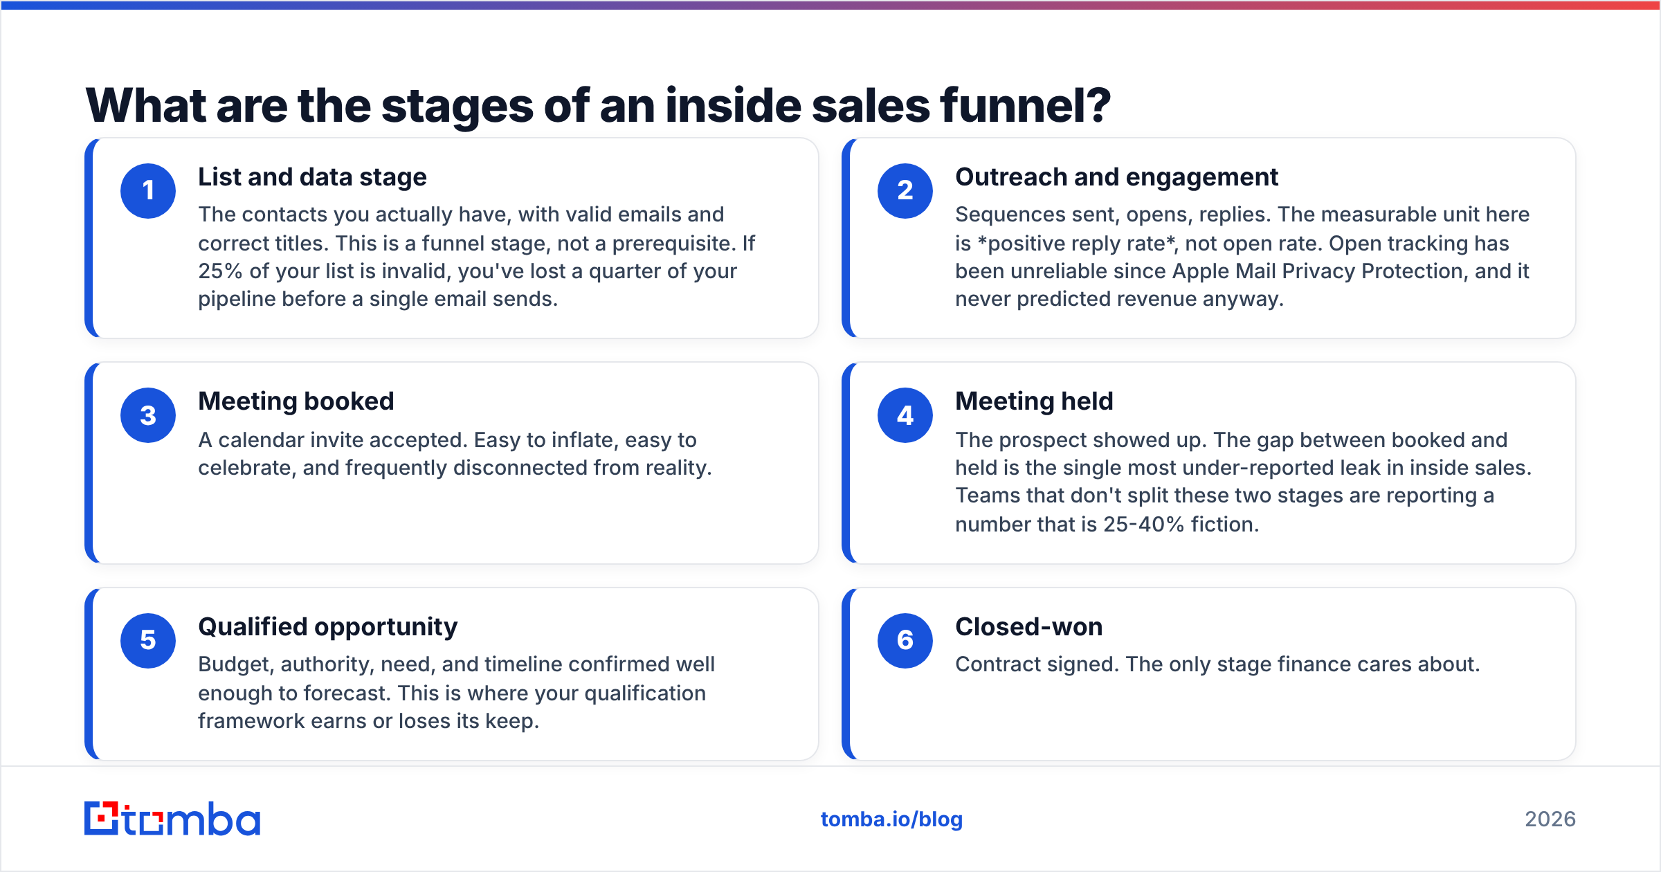Click the number 5 circle badge
This screenshot has height=872, width=1661.
[148, 641]
